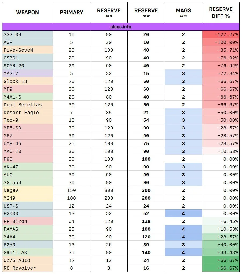Select the Desert Eagle row label

(x=28, y=113)
